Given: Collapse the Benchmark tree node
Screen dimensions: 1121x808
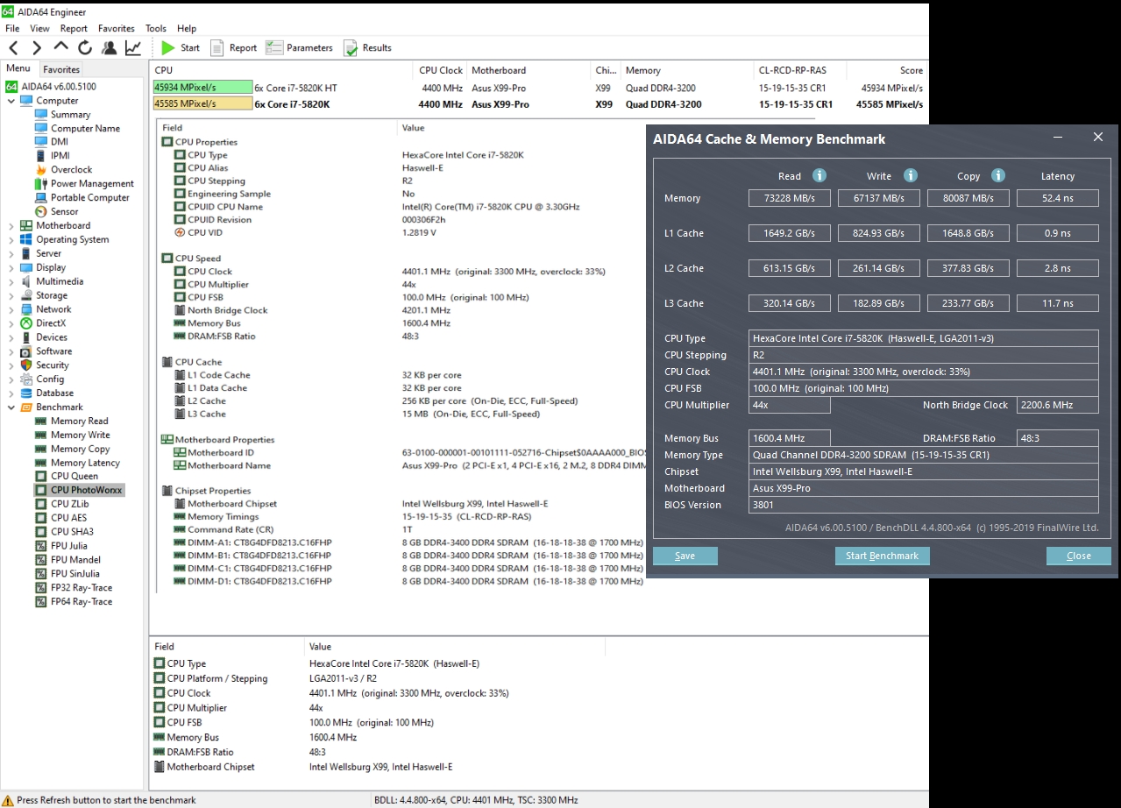Looking at the screenshot, I should (x=11, y=407).
